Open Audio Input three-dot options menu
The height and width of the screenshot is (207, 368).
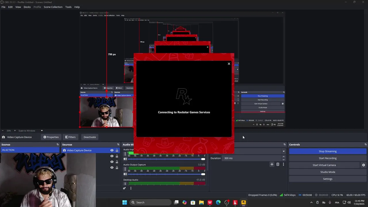125,154
